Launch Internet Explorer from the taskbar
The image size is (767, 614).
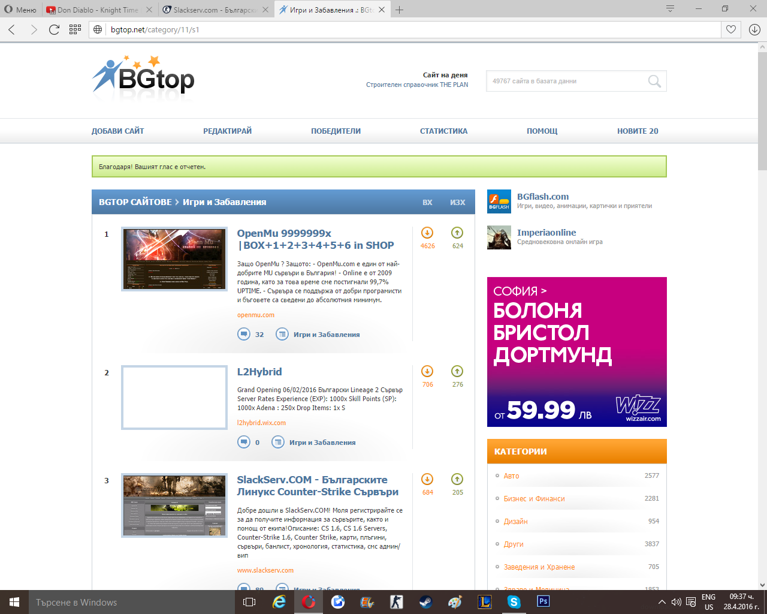(279, 602)
